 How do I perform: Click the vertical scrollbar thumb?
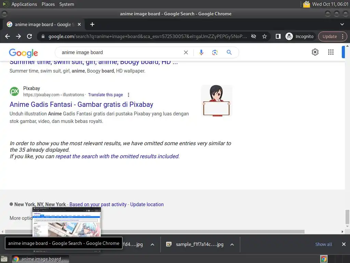(347, 216)
